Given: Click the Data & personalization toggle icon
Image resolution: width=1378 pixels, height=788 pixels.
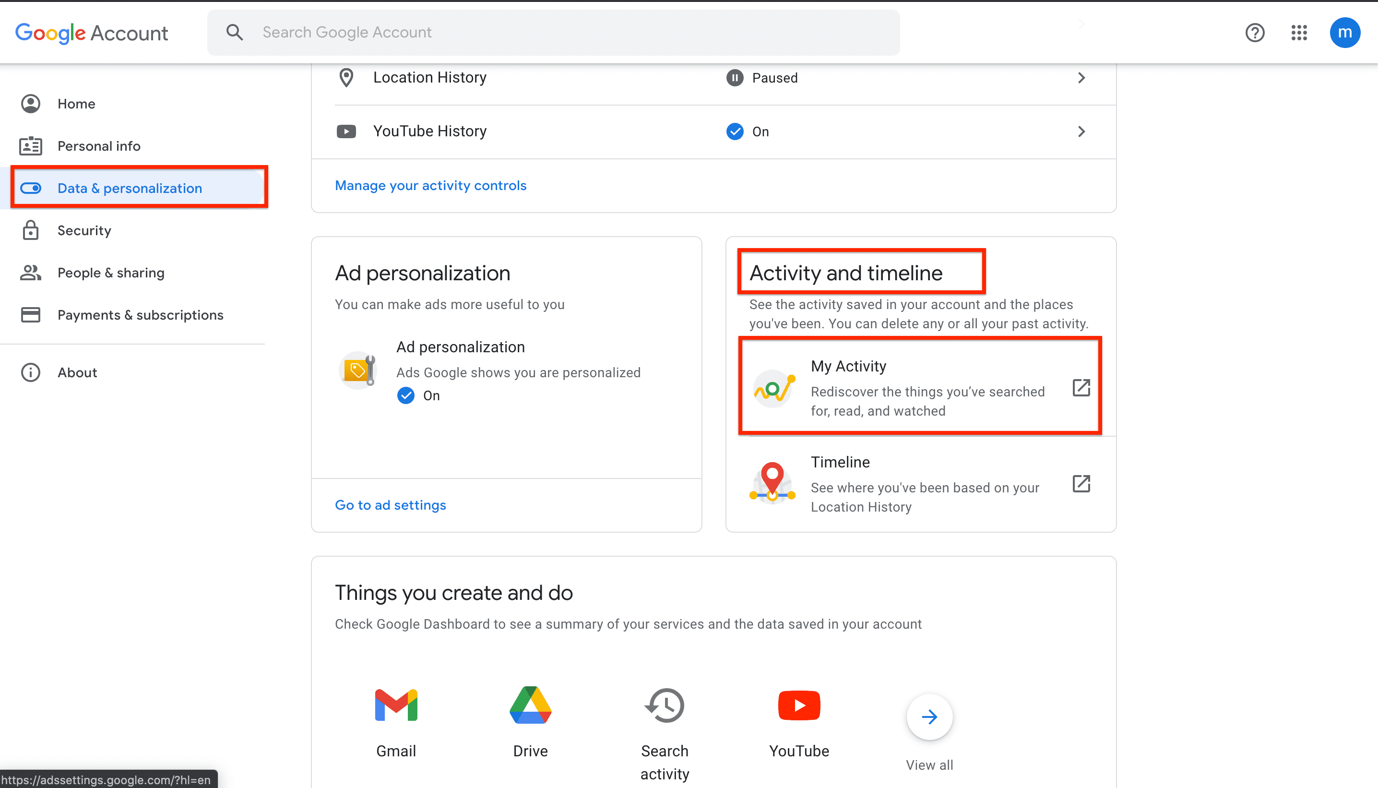Looking at the screenshot, I should (30, 188).
